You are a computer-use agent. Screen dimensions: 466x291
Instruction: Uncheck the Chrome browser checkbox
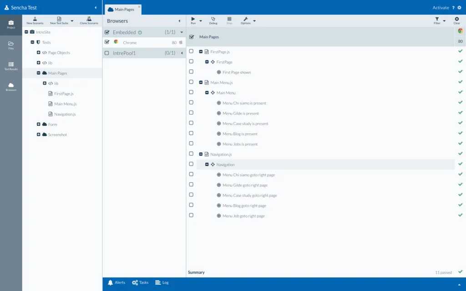click(x=107, y=42)
